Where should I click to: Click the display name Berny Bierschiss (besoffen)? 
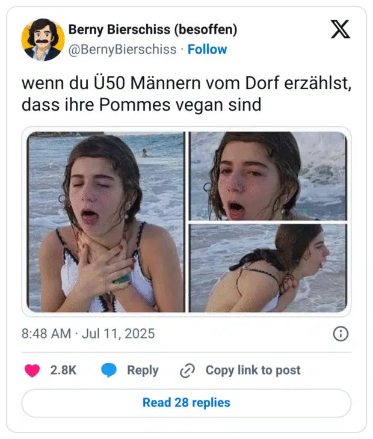153,29
